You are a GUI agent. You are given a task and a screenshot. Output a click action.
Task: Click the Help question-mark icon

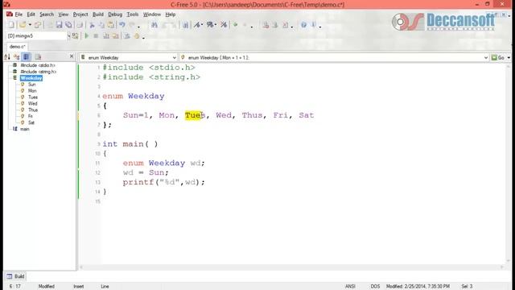[x=304, y=25]
